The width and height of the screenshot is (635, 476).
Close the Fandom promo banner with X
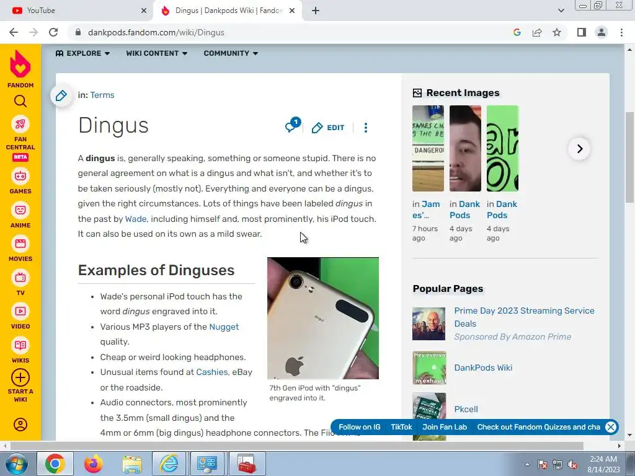tap(611, 427)
